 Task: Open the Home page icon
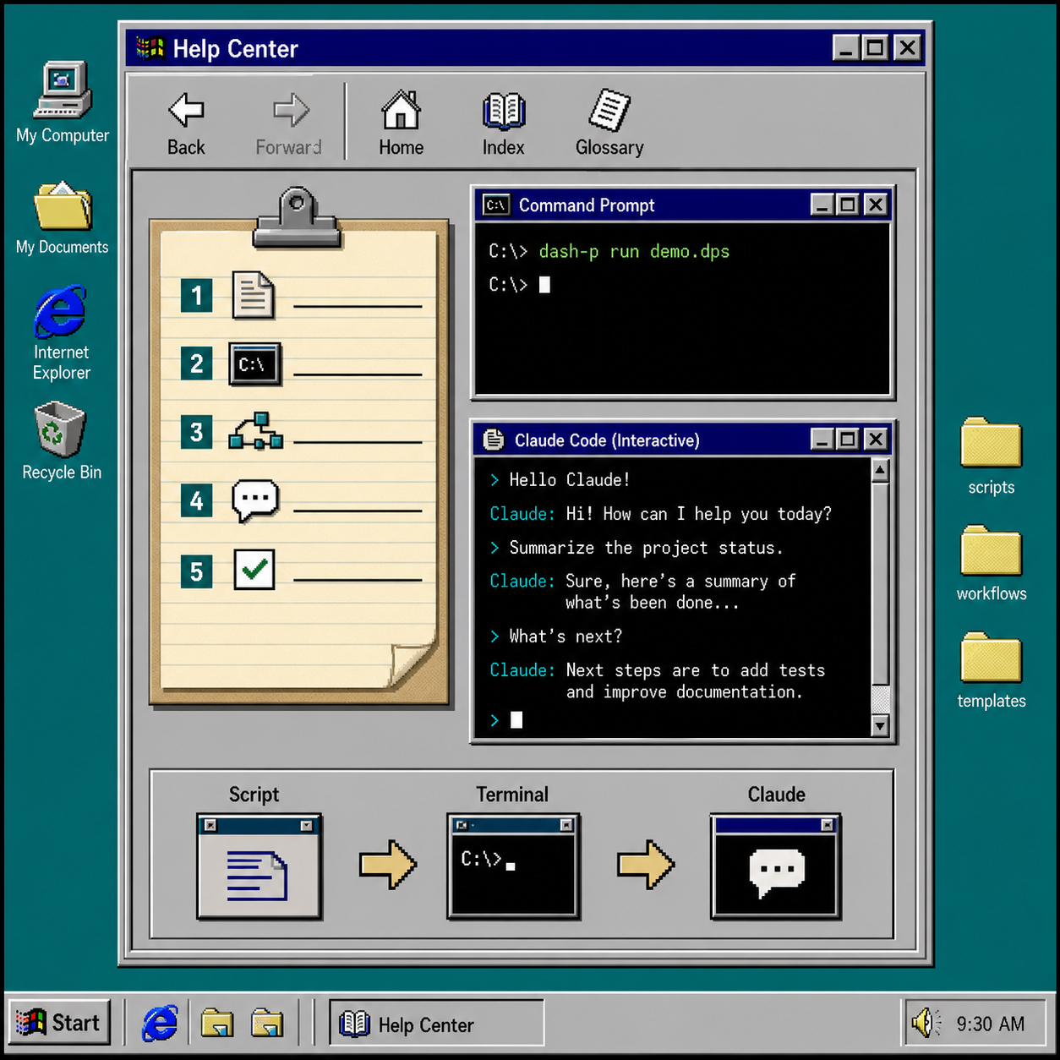click(x=401, y=123)
